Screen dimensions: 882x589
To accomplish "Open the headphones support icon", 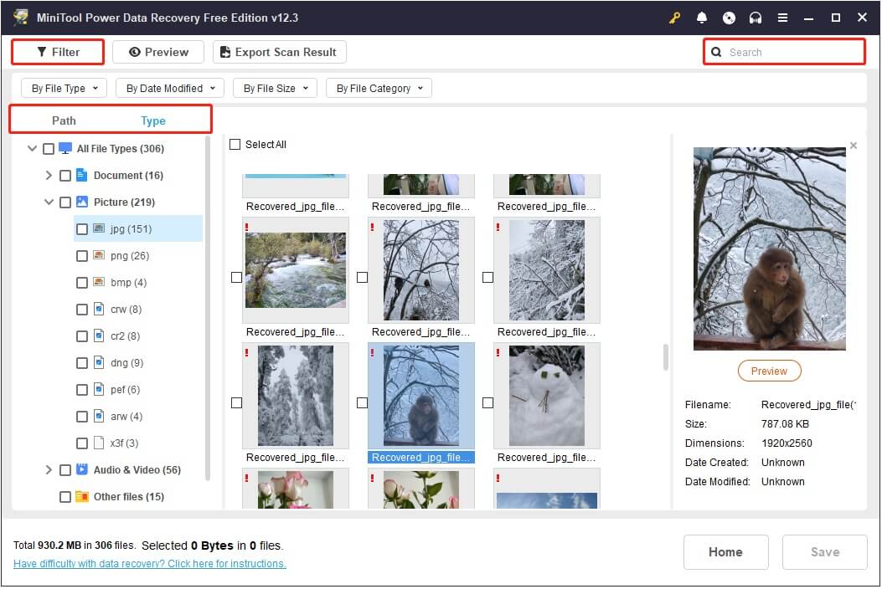I will point(756,18).
